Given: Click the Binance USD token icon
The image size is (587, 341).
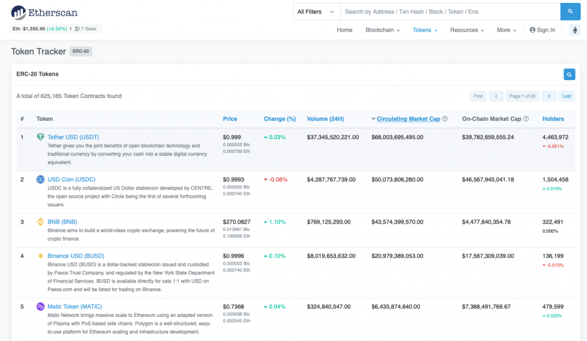Looking at the screenshot, I should [41, 256].
